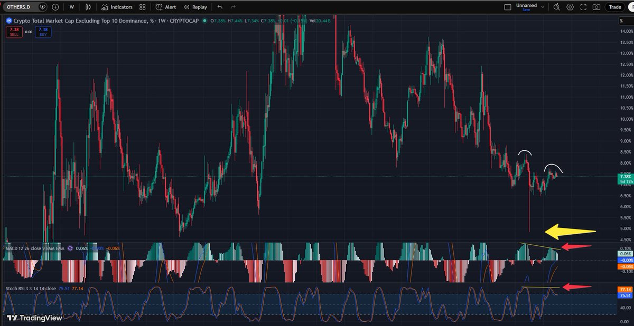634x326 pixels.
Task: Click the MACD -0.06% orange axis tag
Action: (625, 266)
